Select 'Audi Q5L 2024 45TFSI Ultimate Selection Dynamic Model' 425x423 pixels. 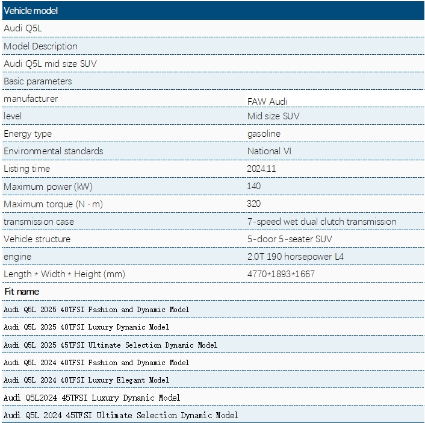(121, 415)
